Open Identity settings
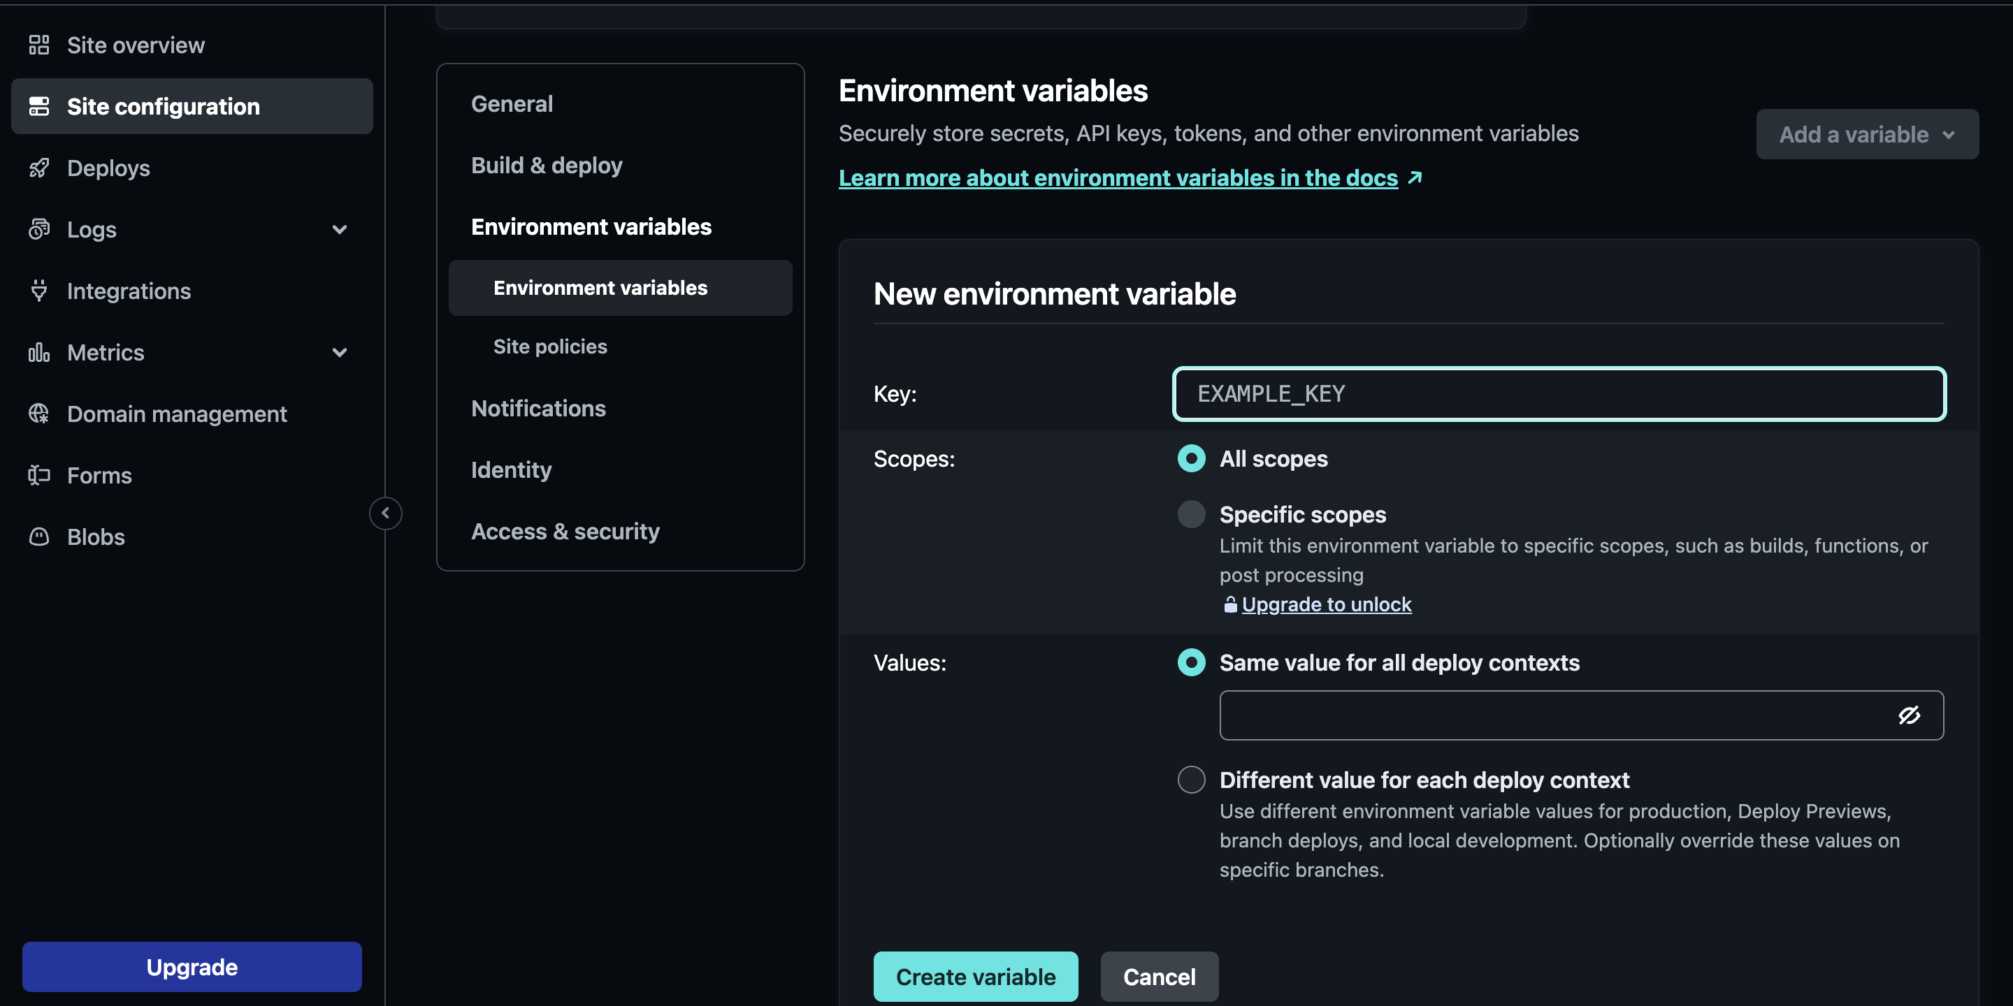2013x1006 pixels. point(511,470)
